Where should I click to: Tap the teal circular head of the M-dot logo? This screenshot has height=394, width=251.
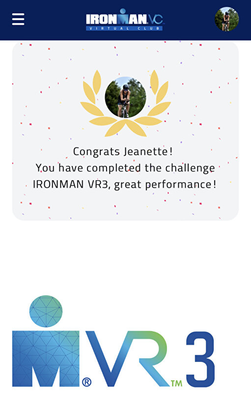[46, 311]
